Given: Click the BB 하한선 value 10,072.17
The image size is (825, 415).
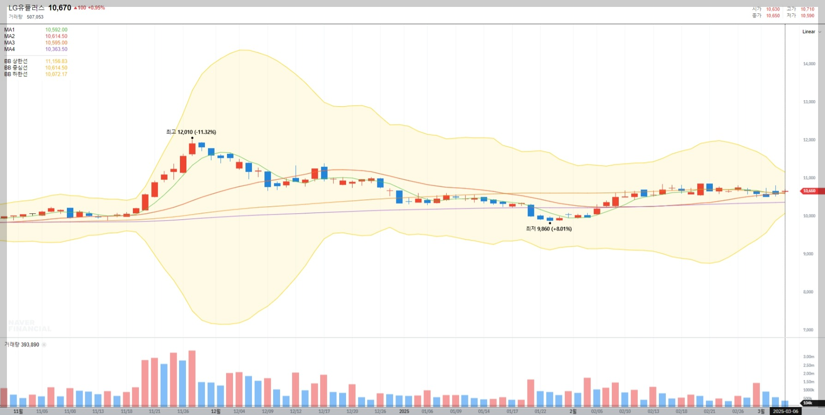Looking at the screenshot, I should tap(56, 74).
